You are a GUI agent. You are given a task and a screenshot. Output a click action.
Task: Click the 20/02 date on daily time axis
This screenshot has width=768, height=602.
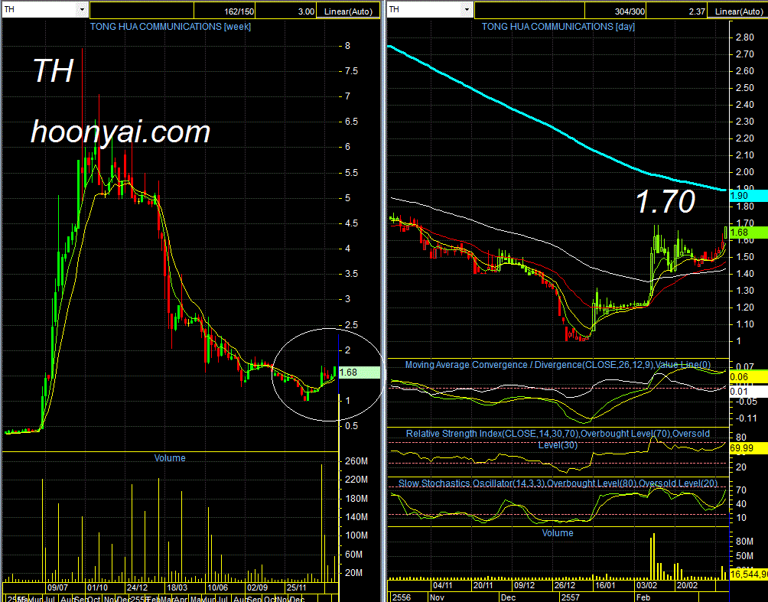(x=687, y=585)
